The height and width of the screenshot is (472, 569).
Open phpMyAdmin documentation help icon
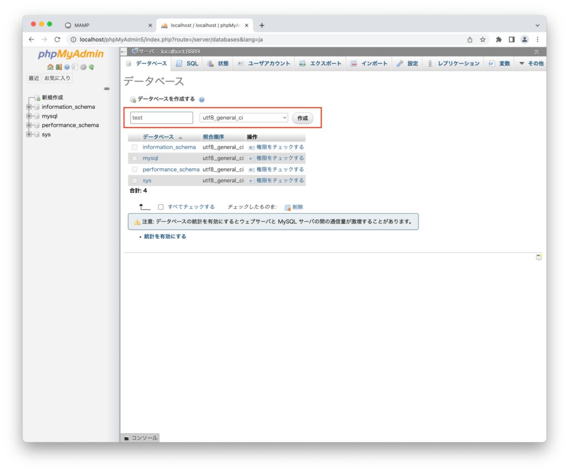pyautogui.click(x=67, y=67)
